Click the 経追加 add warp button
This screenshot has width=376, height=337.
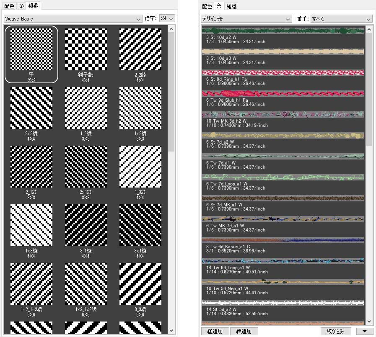pyautogui.click(x=215, y=331)
